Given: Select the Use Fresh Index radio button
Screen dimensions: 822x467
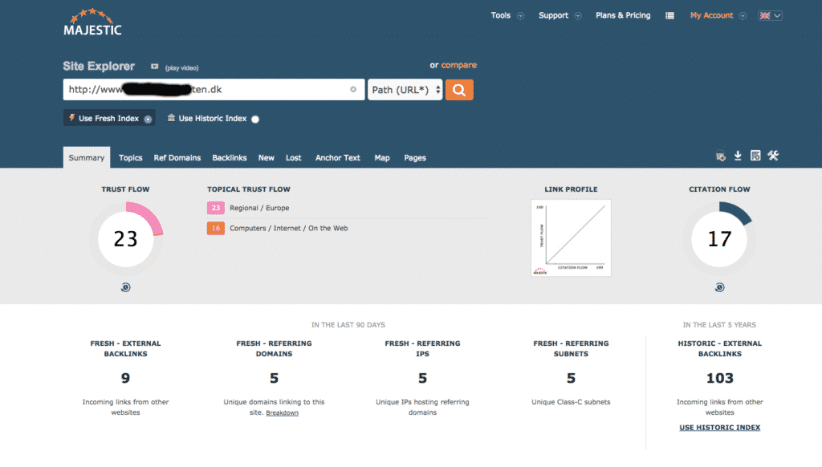Looking at the screenshot, I should coord(148,119).
